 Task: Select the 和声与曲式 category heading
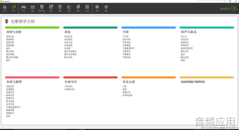[x=188, y=32]
